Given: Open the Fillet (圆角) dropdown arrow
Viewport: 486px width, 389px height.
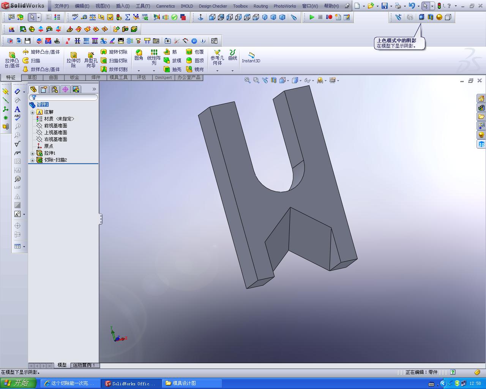Looking at the screenshot, I should (139, 70).
